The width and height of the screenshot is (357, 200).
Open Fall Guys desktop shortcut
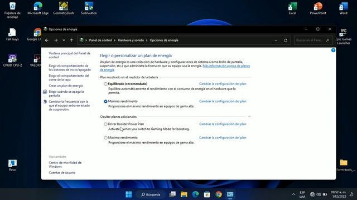(x=12, y=34)
